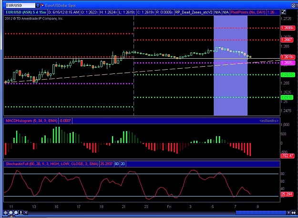Click the EUR/USD (ASK) 5 d 15m header
The image size is (298, 218).
coord(26,12)
